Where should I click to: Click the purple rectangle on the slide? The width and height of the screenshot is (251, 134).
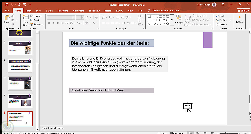click(208, 40)
